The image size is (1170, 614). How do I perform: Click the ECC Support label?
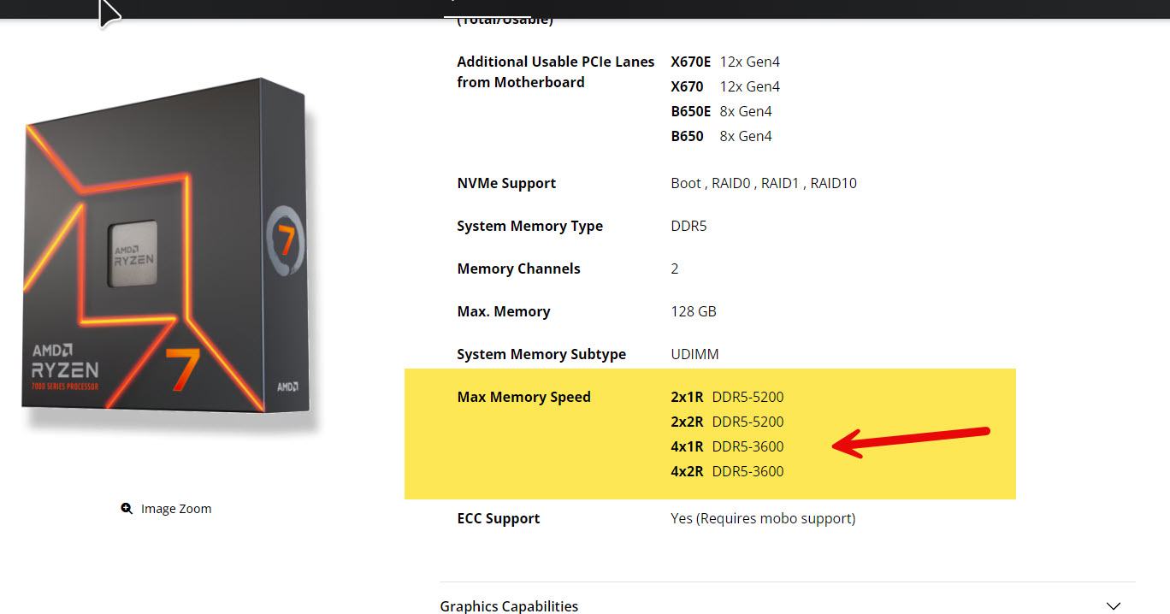tap(499, 518)
